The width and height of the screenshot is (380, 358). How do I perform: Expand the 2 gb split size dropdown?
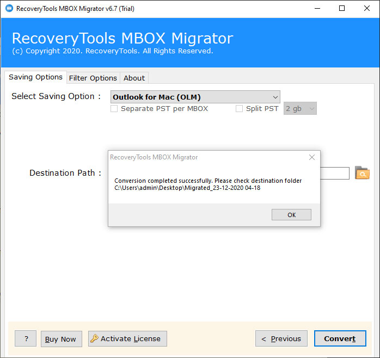pyautogui.click(x=300, y=108)
